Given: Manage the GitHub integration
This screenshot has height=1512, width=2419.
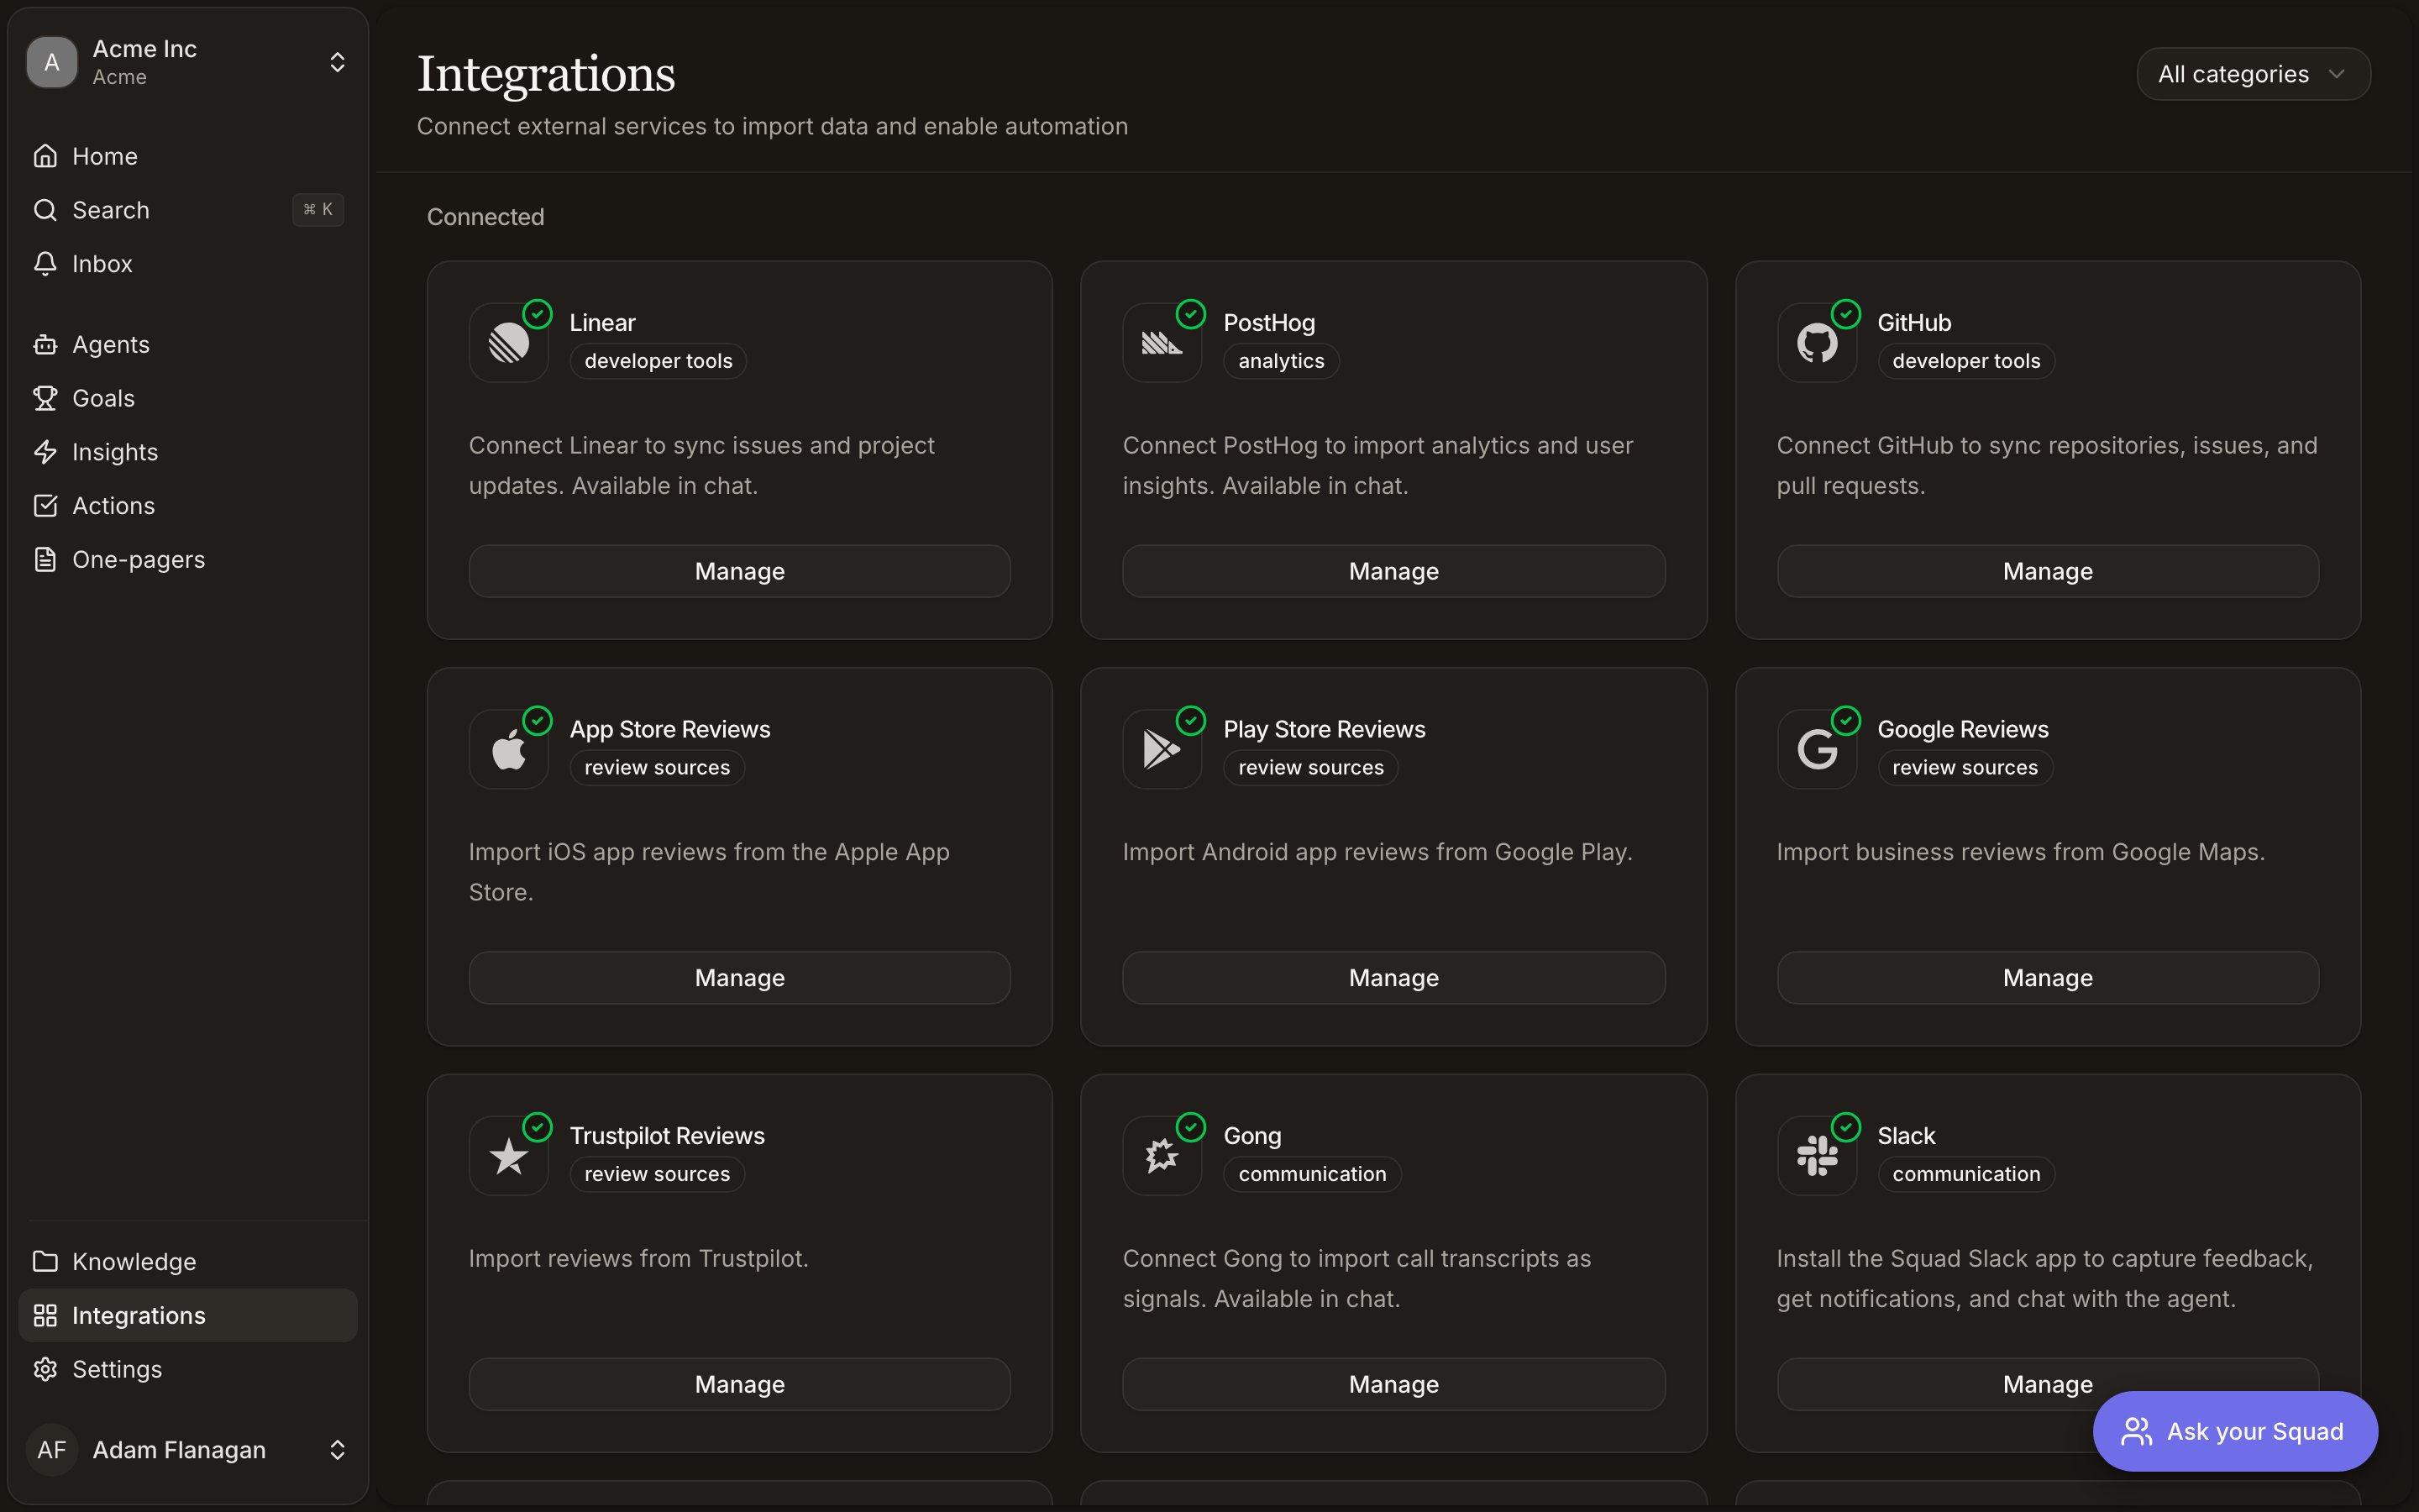Looking at the screenshot, I should point(2047,571).
